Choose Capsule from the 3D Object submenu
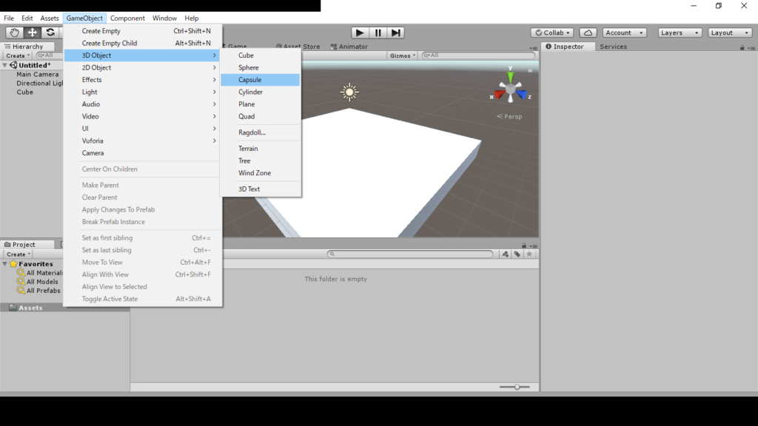The width and height of the screenshot is (758, 426). point(250,80)
